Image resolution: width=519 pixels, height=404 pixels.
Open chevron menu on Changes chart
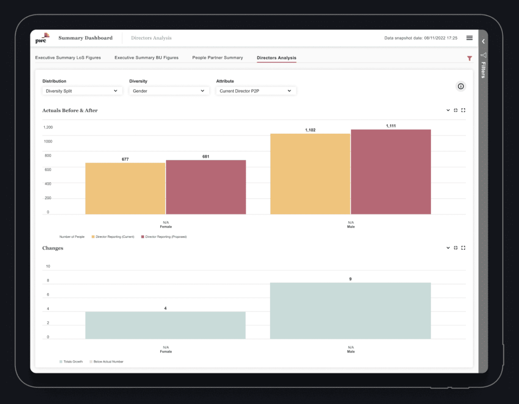pyautogui.click(x=448, y=248)
